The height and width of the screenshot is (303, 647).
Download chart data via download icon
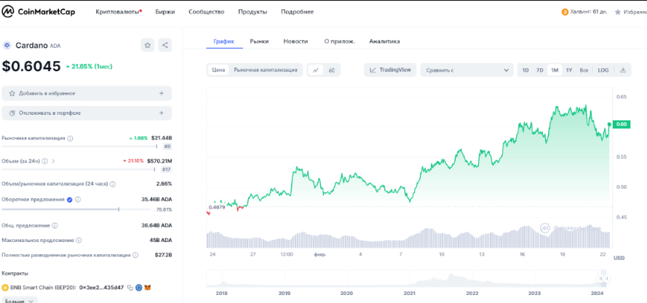coord(623,70)
